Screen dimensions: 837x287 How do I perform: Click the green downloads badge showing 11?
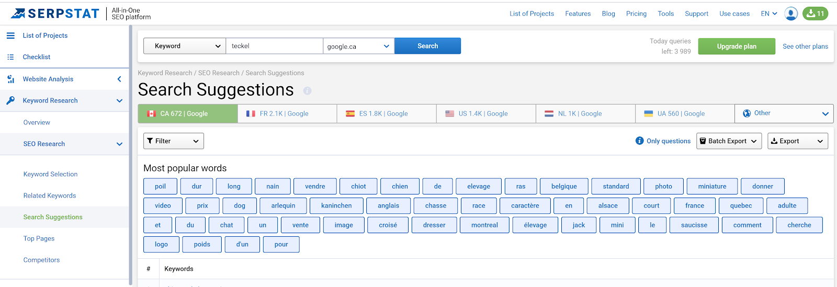click(815, 14)
